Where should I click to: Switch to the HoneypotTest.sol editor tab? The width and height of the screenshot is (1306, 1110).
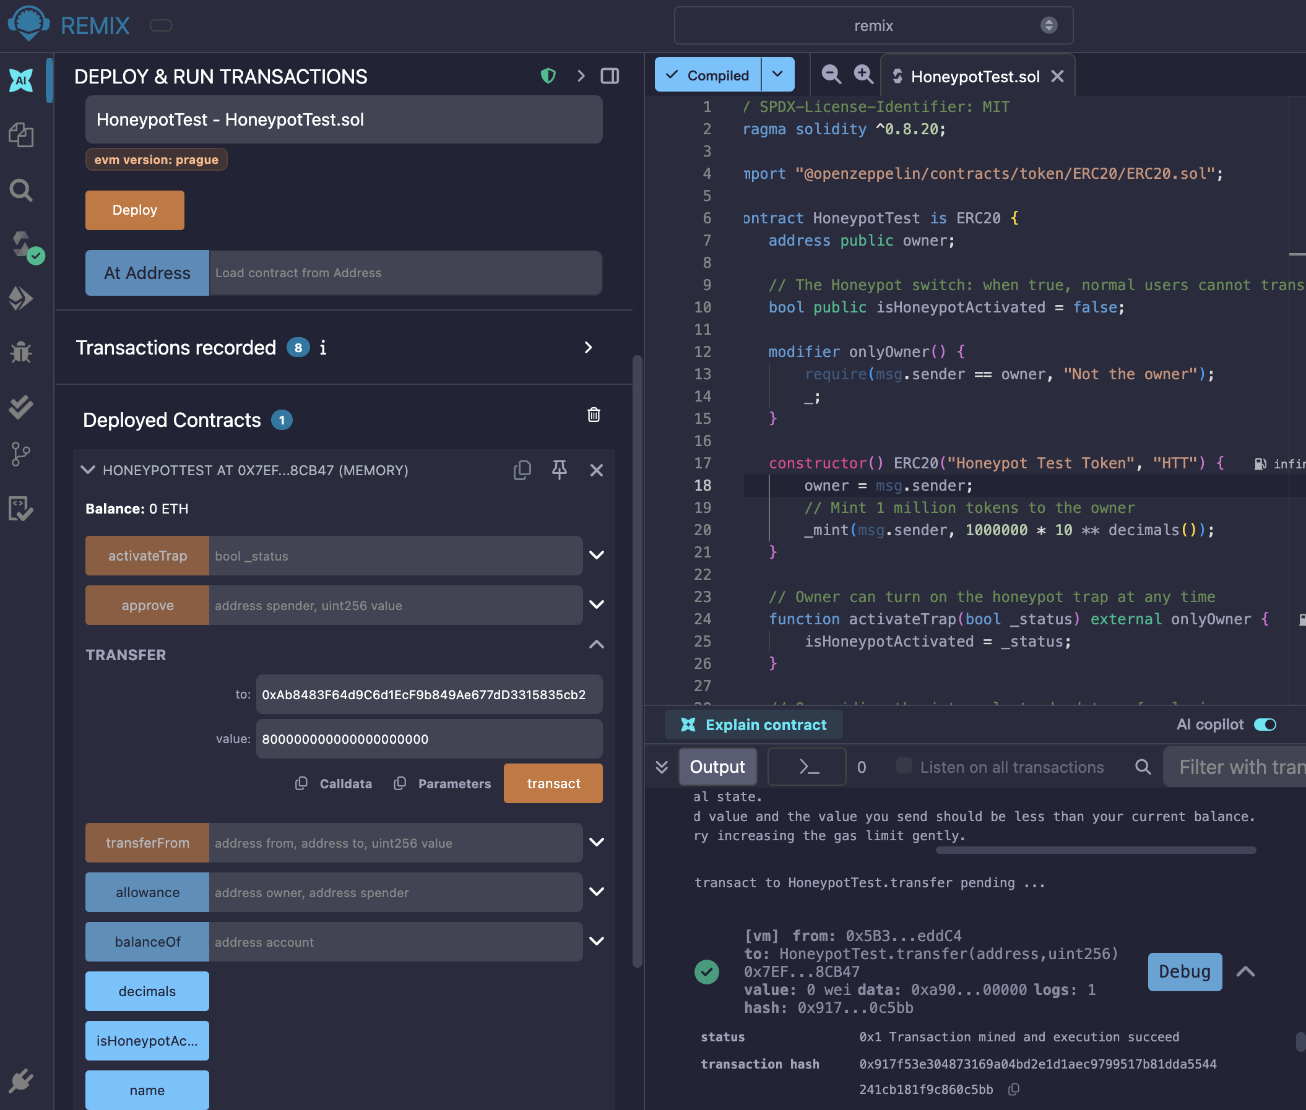(975, 76)
